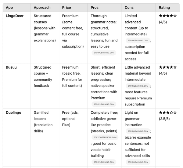Click the Duolingo app name
Image resolution: width=183 pixels, height=168 pixels.
pyautogui.click(x=13, y=113)
